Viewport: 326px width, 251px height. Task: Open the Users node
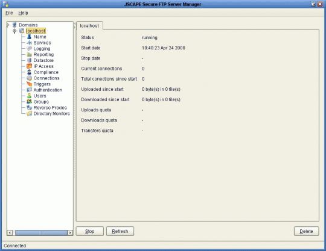pos(40,96)
